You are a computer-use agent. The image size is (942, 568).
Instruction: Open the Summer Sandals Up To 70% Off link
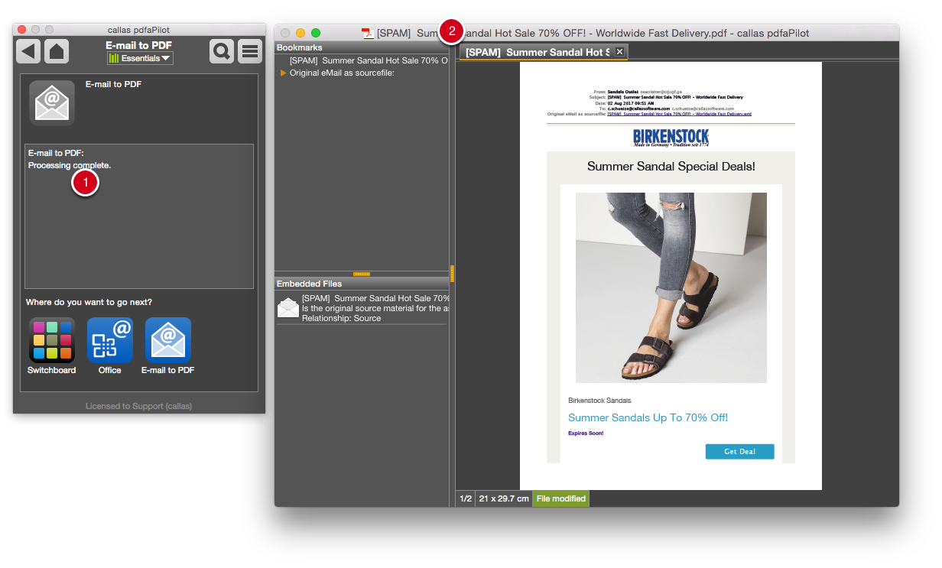point(648,417)
